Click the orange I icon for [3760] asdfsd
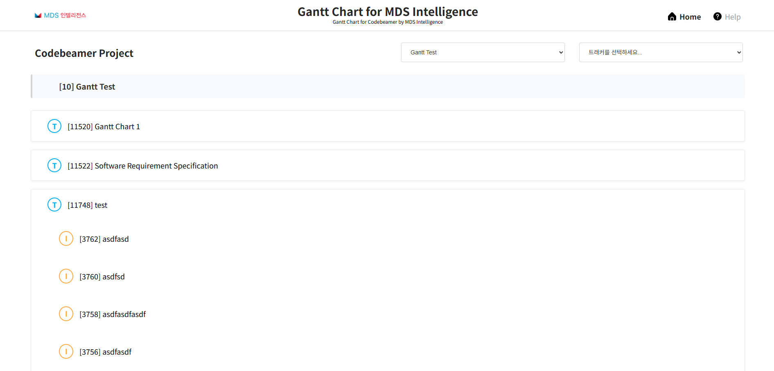The image size is (774, 371). (66, 276)
